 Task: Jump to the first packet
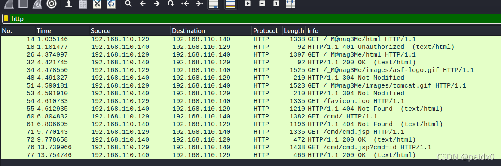pos(185,4)
